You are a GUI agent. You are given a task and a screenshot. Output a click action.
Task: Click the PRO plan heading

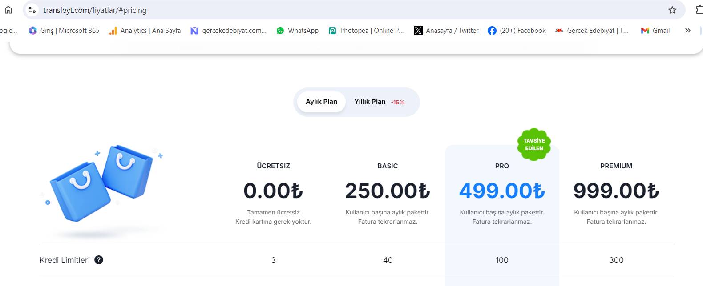(x=502, y=166)
